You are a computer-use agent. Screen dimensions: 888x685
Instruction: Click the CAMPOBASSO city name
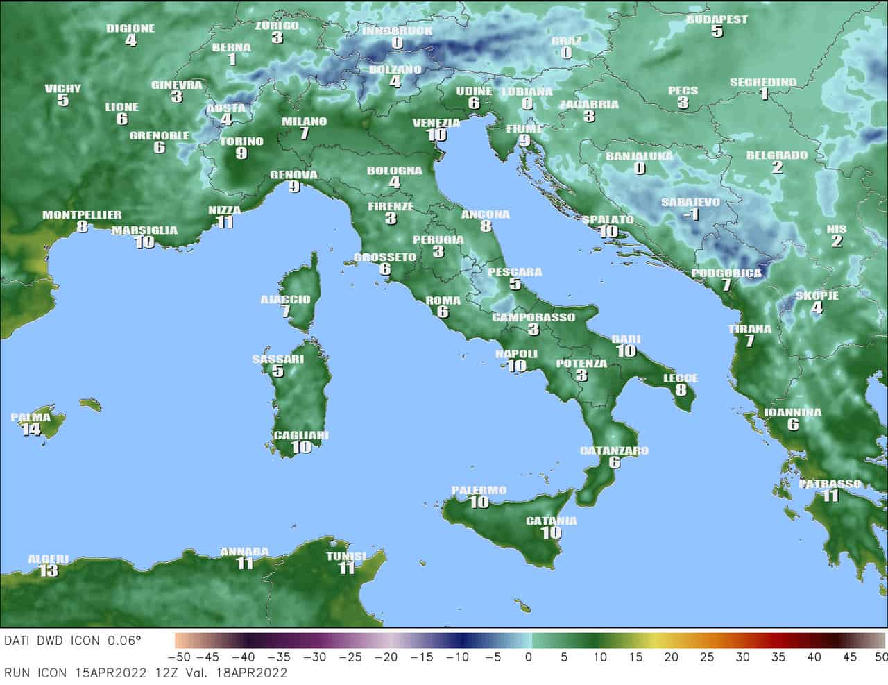coord(533,317)
